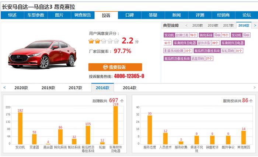The height and width of the screenshot is (157, 258).
Task: Switch charts to the 2014款 year tab
Action: click(130, 88)
